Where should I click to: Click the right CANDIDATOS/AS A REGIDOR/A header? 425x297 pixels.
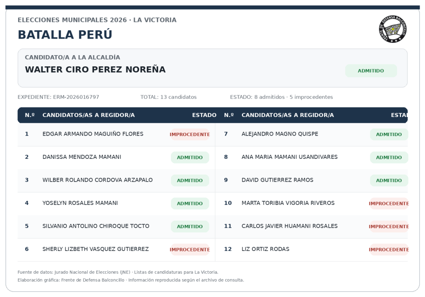[x=288, y=115]
